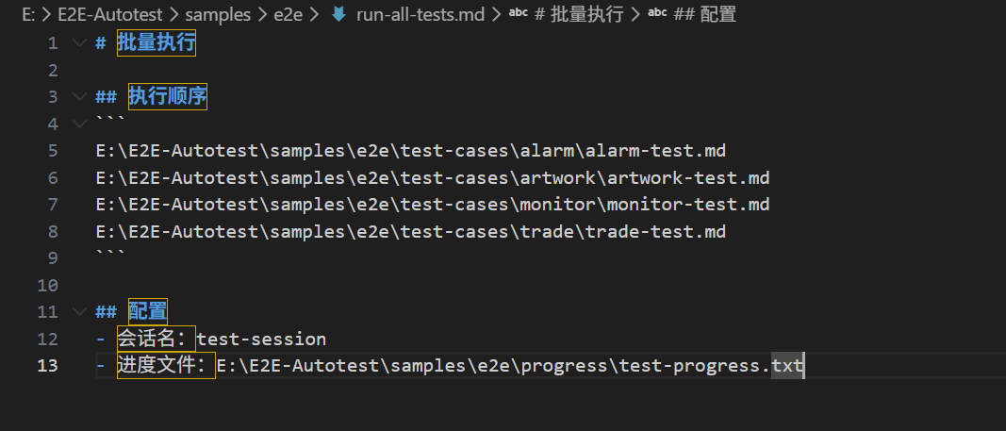The width and height of the screenshot is (1006, 431).
Task: Click the test-session text on line 12
Action: 261,339
